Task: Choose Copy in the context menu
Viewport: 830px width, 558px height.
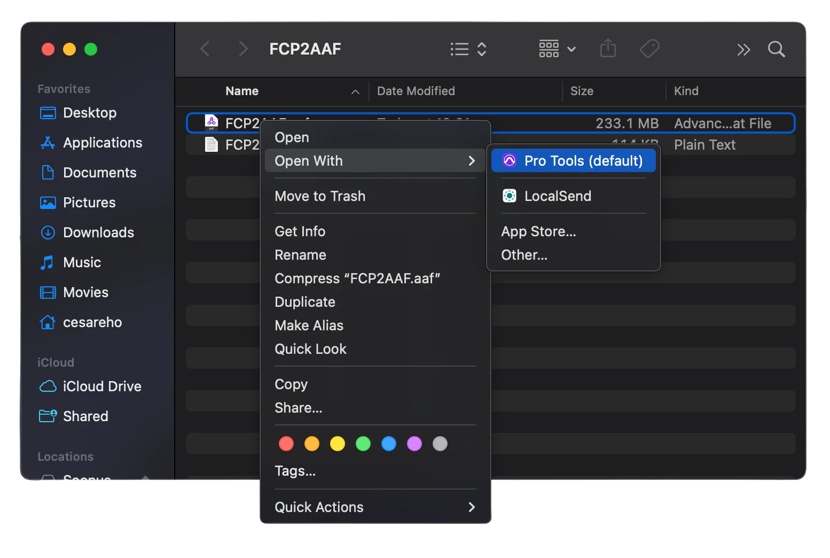Action: [x=375, y=384]
